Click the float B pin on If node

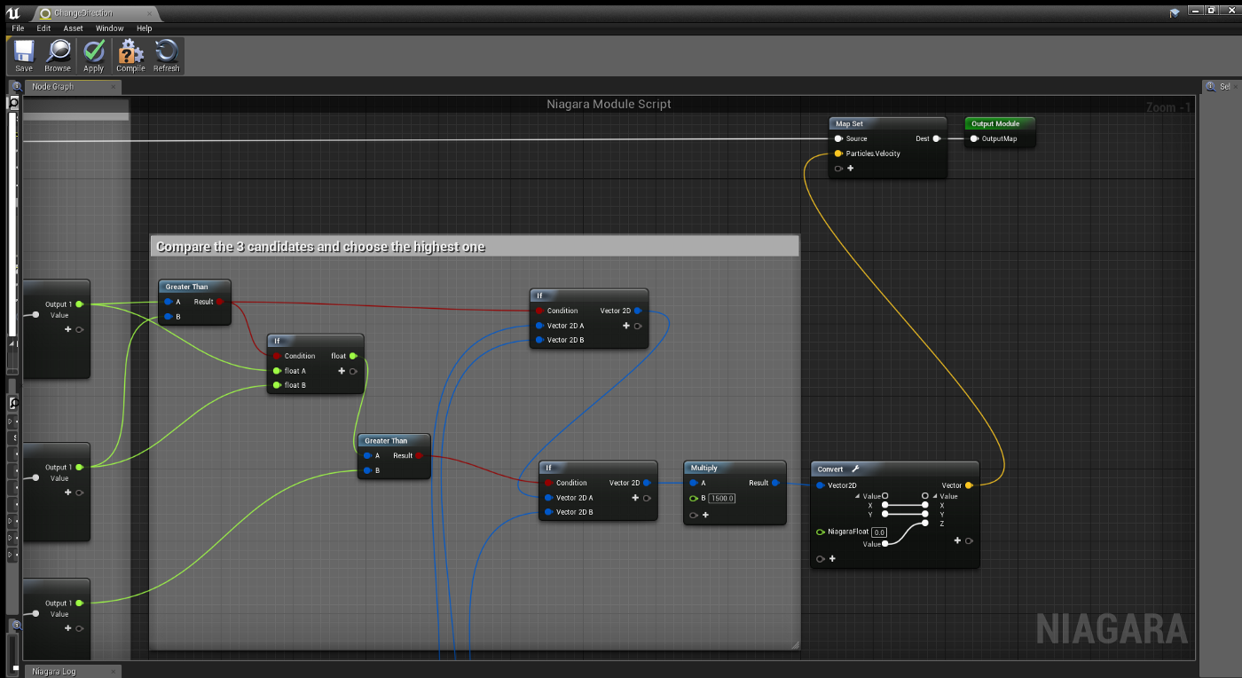click(x=277, y=385)
